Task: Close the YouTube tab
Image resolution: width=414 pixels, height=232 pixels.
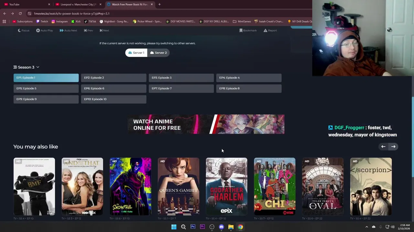Action: point(49,5)
